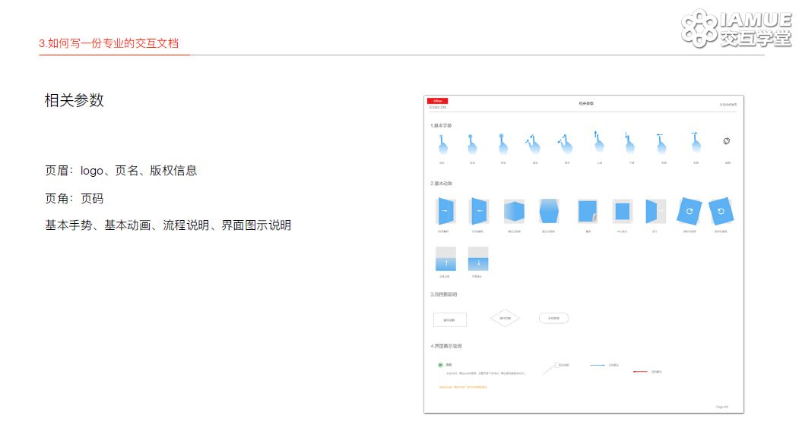Click the black rotate gesture icon
Viewport: 802px width, 428px height.
click(726, 141)
